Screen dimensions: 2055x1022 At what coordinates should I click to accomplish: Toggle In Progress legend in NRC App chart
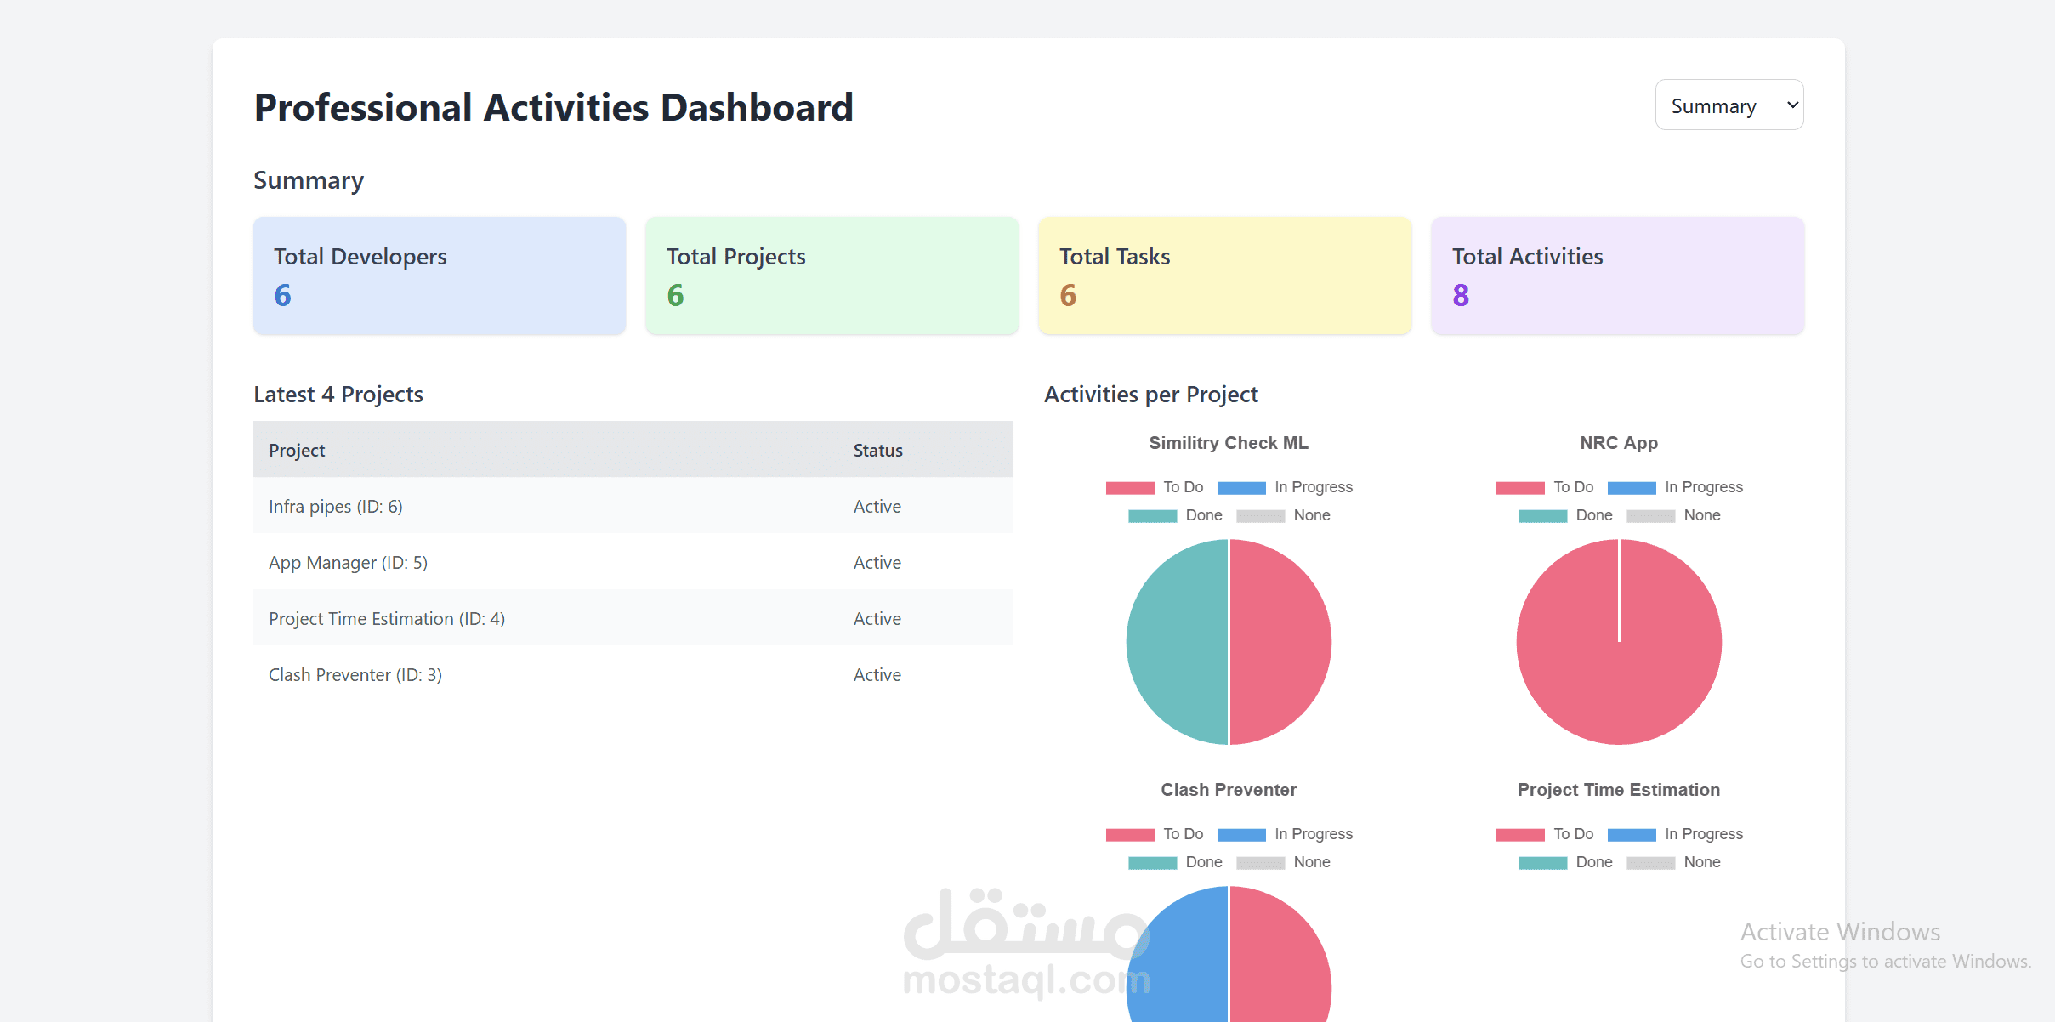coord(1675,487)
